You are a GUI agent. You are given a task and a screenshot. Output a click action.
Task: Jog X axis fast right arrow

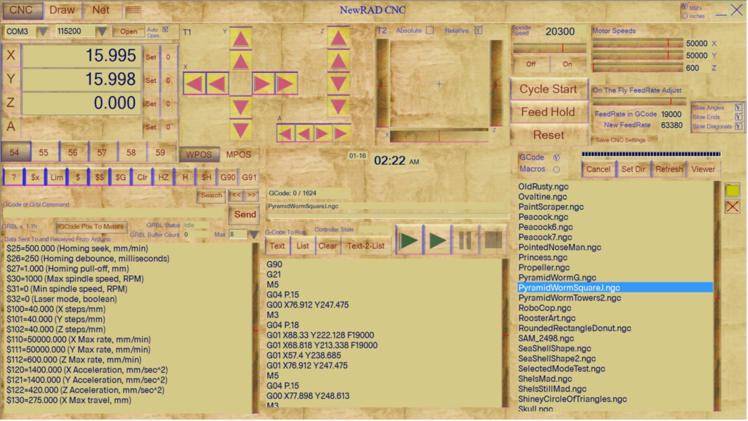(x=286, y=83)
